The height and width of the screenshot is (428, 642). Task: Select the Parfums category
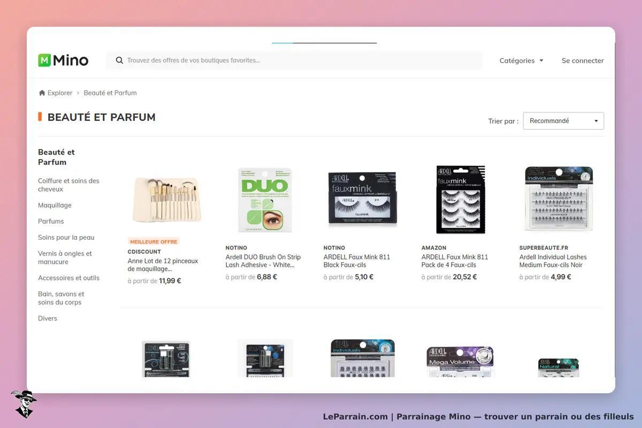click(x=51, y=221)
